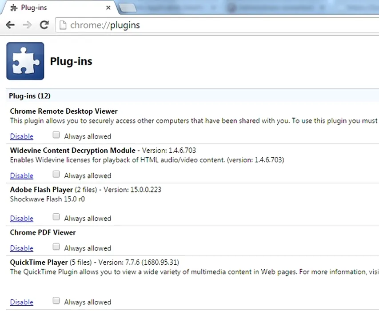The height and width of the screenshot is (311, 379).
Task: Click the page icon in address bar
Action: click(63, 25)
